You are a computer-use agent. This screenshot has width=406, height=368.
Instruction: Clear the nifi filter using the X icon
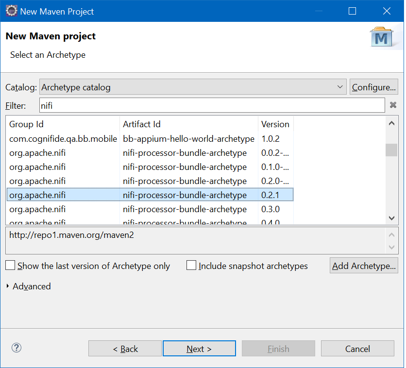pyautogui.click(x=393, y=105)
